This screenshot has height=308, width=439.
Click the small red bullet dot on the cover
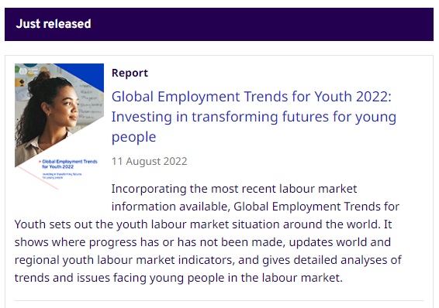[x=40, y=162]
